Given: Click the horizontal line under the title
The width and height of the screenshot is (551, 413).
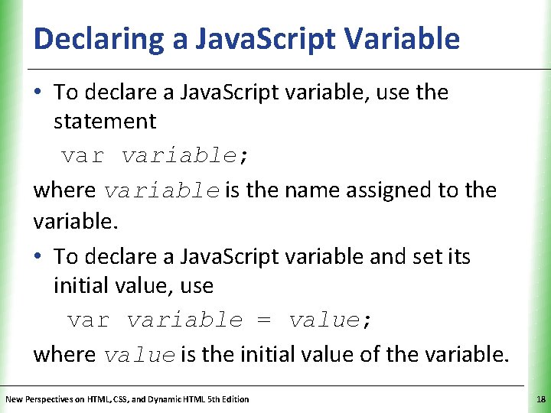Looking at the screenshot, I should (291, 69).
